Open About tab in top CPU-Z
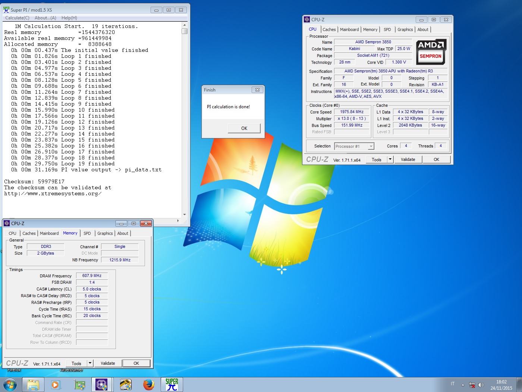Screen dimensions: 522x392 tap(423, 29)
